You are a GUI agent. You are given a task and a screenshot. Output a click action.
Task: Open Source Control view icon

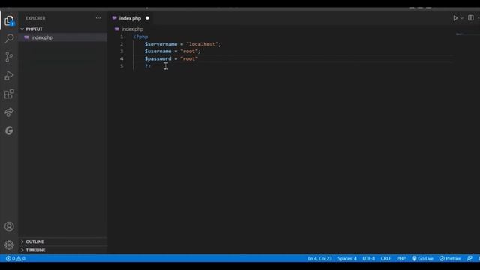9,57
